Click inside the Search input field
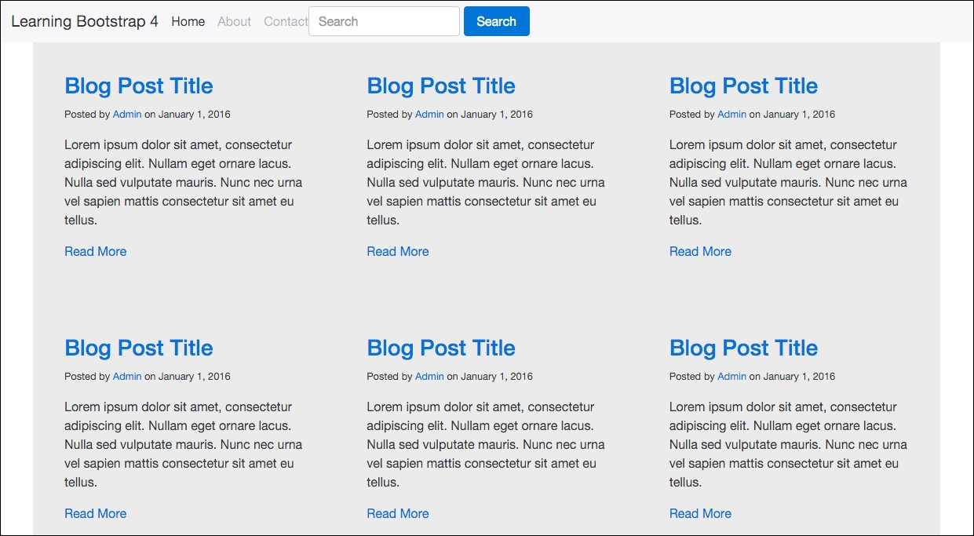Image resolution: width=974 pixels, height=536 pixels. click(384, 21)
